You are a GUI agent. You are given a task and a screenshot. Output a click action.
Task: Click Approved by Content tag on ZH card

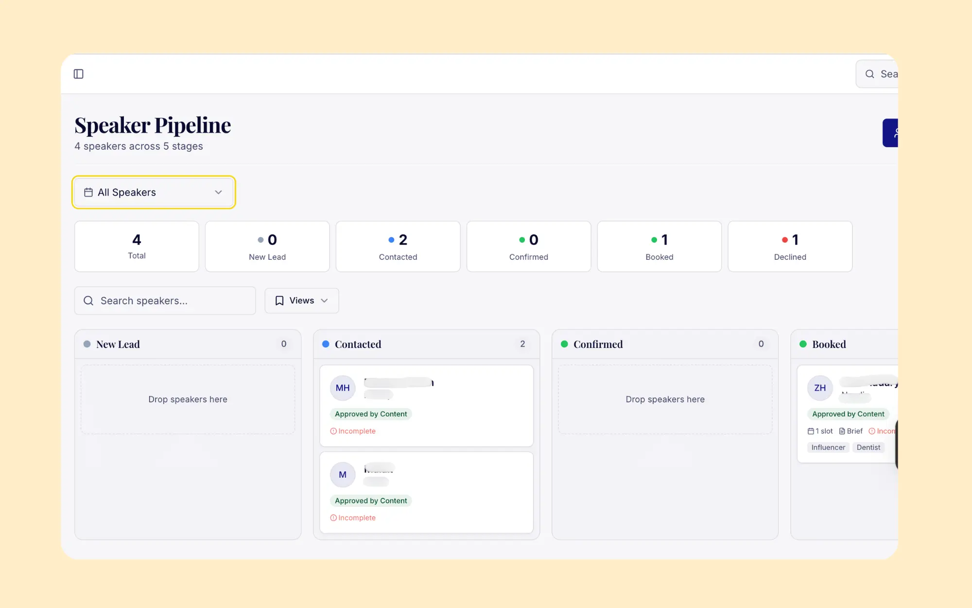pos(848,414)
